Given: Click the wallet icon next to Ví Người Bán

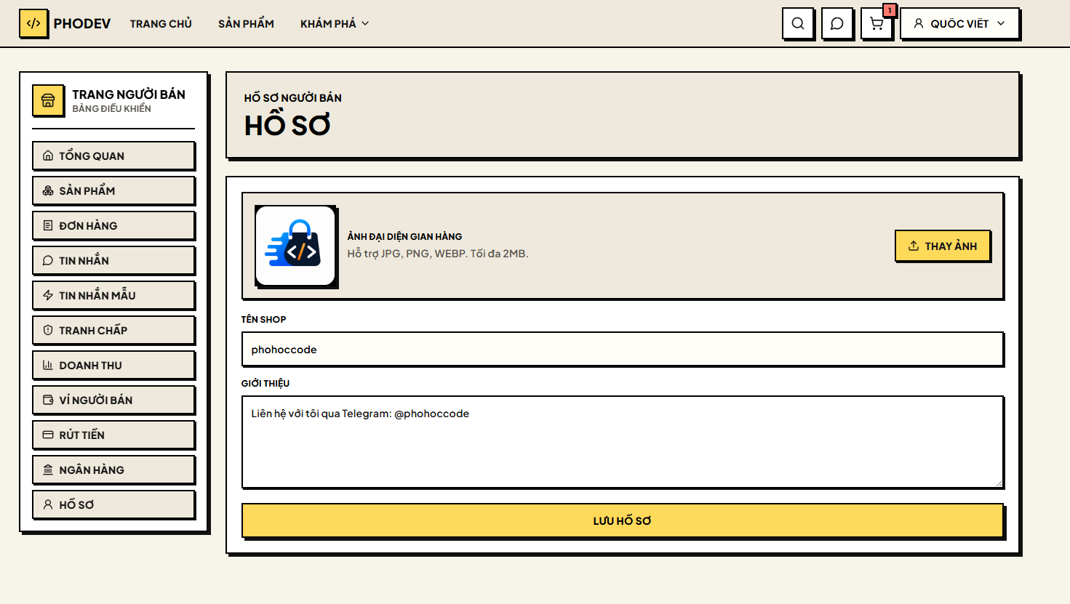Looking at the screenshot, I should [x=48, y=400].
